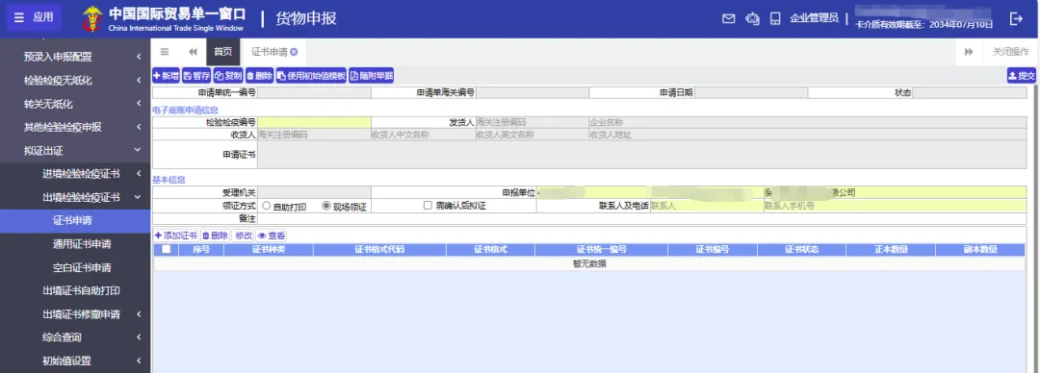Click the 发货人 企业名称 field
This screenshot has width=1040, height=373.
tap(808, 122)
